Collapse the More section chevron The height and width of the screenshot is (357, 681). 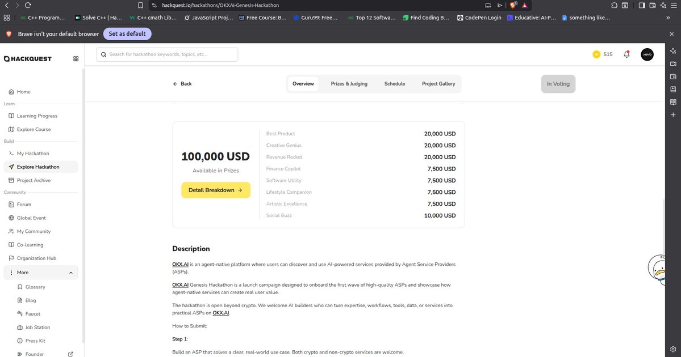[x=71, y=273]
